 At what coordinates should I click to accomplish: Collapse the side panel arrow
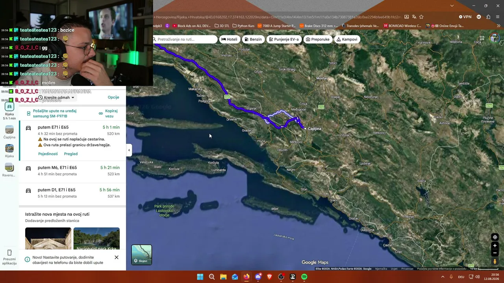pos(129,150)
